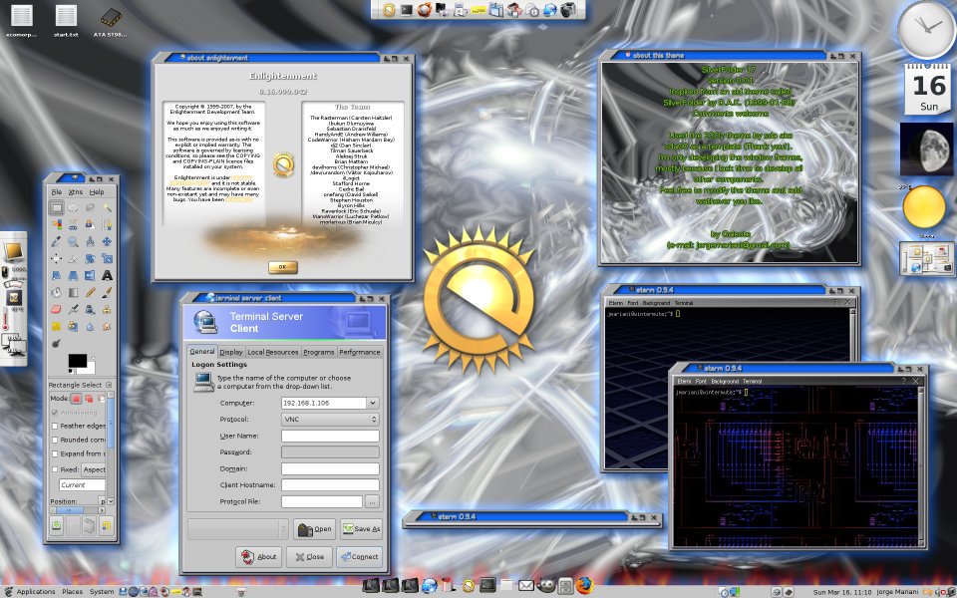
Task: Select the Move tool in GIMP toolbox
Action: click(108, 241)
